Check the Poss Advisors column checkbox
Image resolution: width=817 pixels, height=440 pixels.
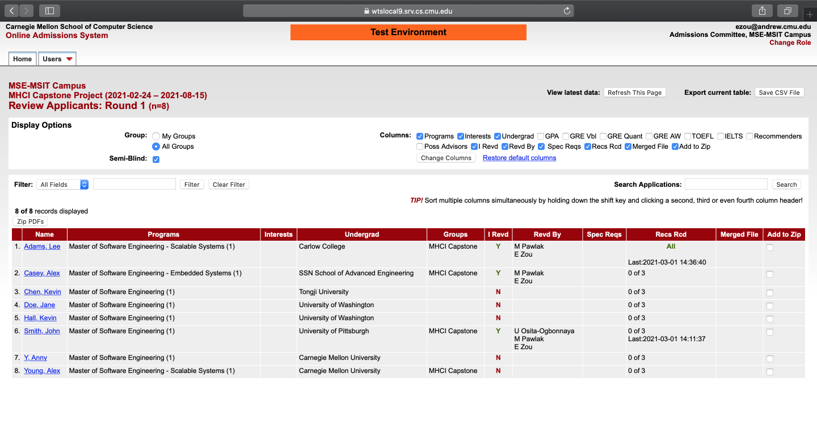(x=420, y=146)
